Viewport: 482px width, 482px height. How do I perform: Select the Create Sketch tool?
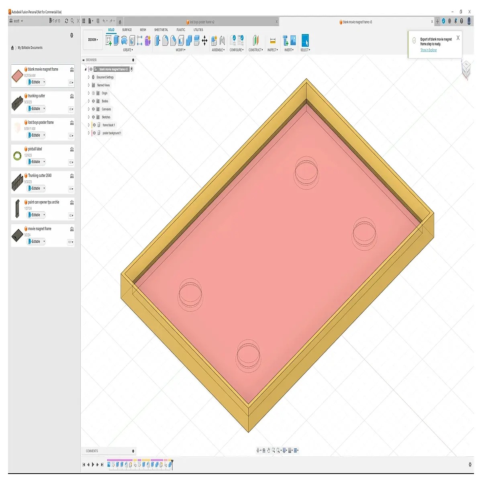coord(108,40)
